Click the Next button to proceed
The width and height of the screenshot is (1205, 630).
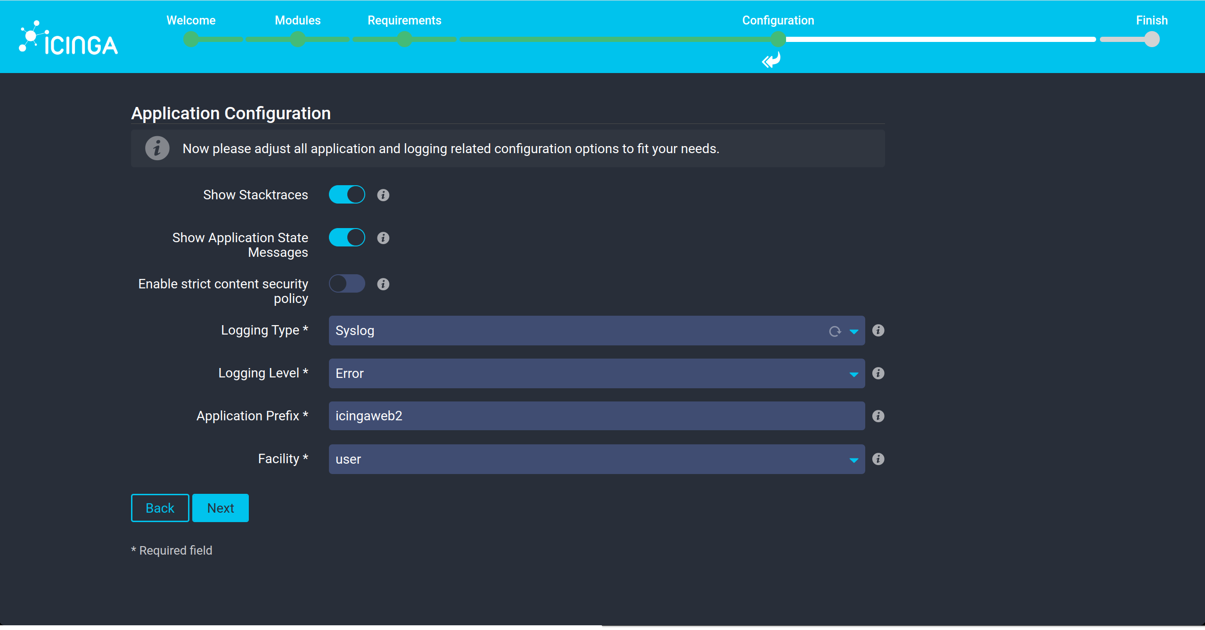tap(221, 507)
